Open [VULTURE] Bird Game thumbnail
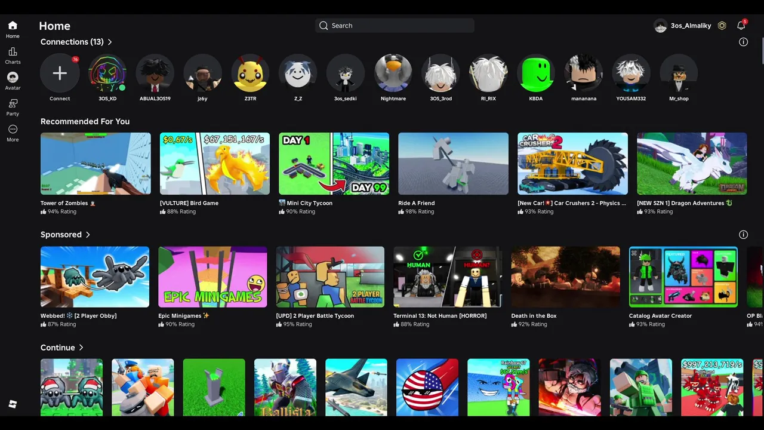Image resolution: width=764 pixels, height=430 pixels. click(215, 164)
